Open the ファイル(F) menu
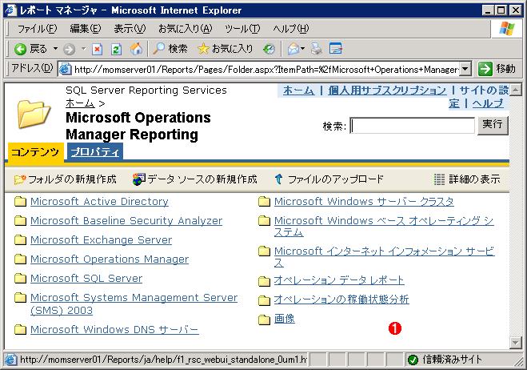 (38, 29)
